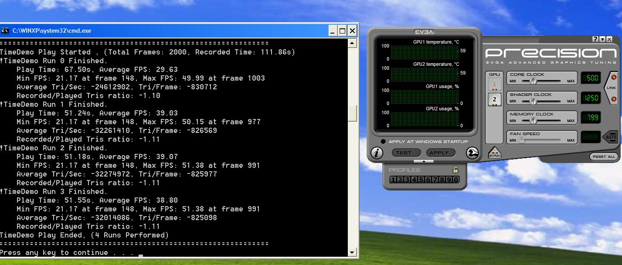
Task: Click 'TimeDemo Play Ended, (4 Runs Performed)'
Action: coord(84,235)
